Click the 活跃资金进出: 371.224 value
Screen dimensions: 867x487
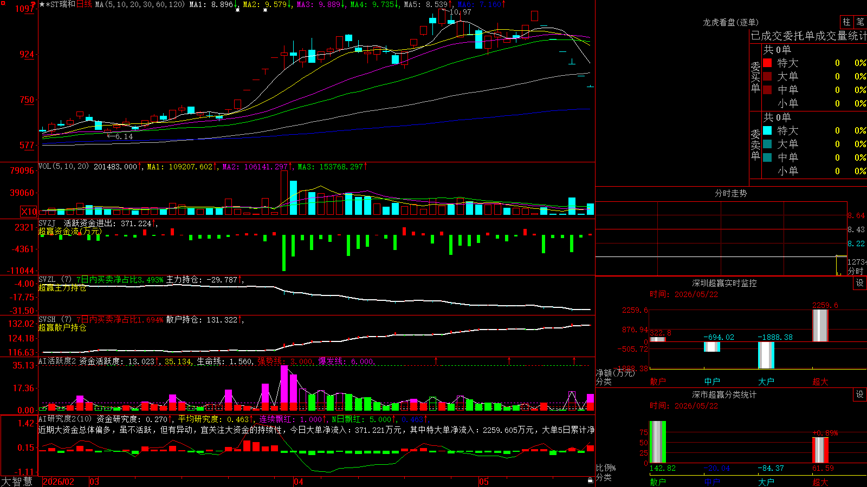tap(108, 223)
